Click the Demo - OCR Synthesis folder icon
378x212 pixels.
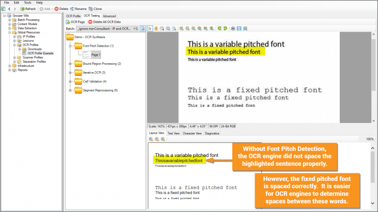pyautogui.click(x=70, y=37)
